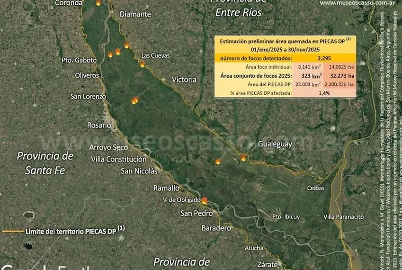Select the 'Área conjunto de focos 2025:' label
Viewport: 402px width, 270px height.
pyautogui.click(x=256, y=76)
